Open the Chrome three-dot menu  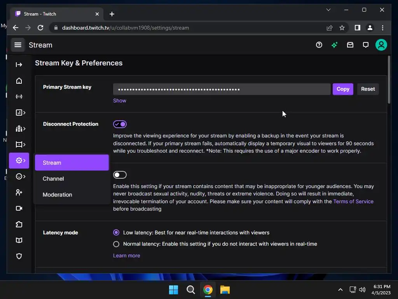click(x=382, y=28)
